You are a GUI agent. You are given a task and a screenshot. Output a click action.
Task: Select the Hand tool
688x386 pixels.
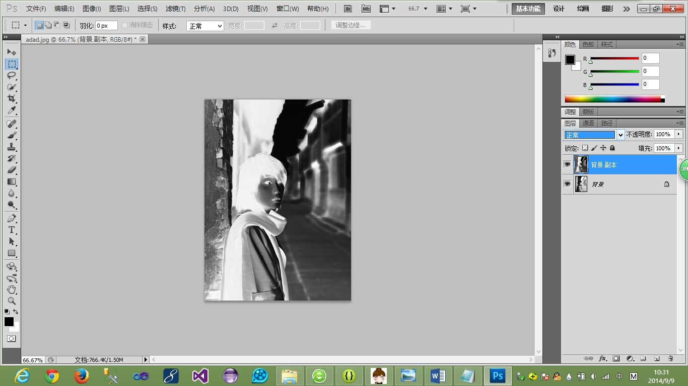(x=12, y=289)
